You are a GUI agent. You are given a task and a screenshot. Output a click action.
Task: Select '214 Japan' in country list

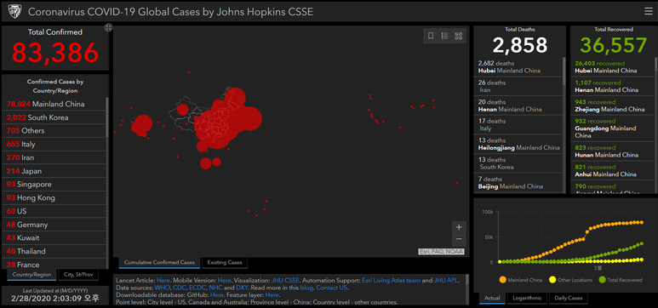(x=55, y=171)
